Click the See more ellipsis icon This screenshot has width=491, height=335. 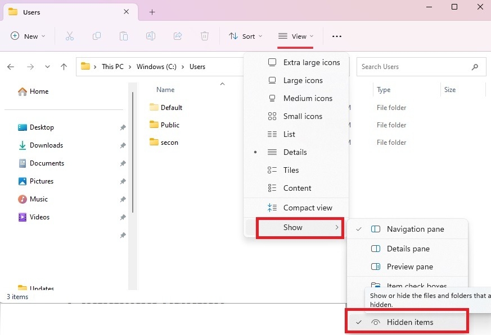pos(336,36)
